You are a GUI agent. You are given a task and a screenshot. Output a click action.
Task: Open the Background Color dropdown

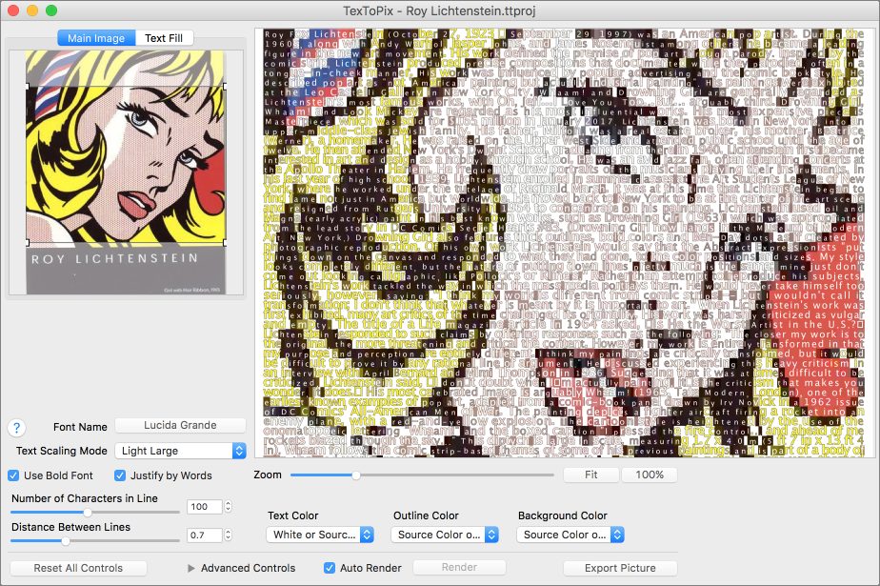[x=570, y=535]
